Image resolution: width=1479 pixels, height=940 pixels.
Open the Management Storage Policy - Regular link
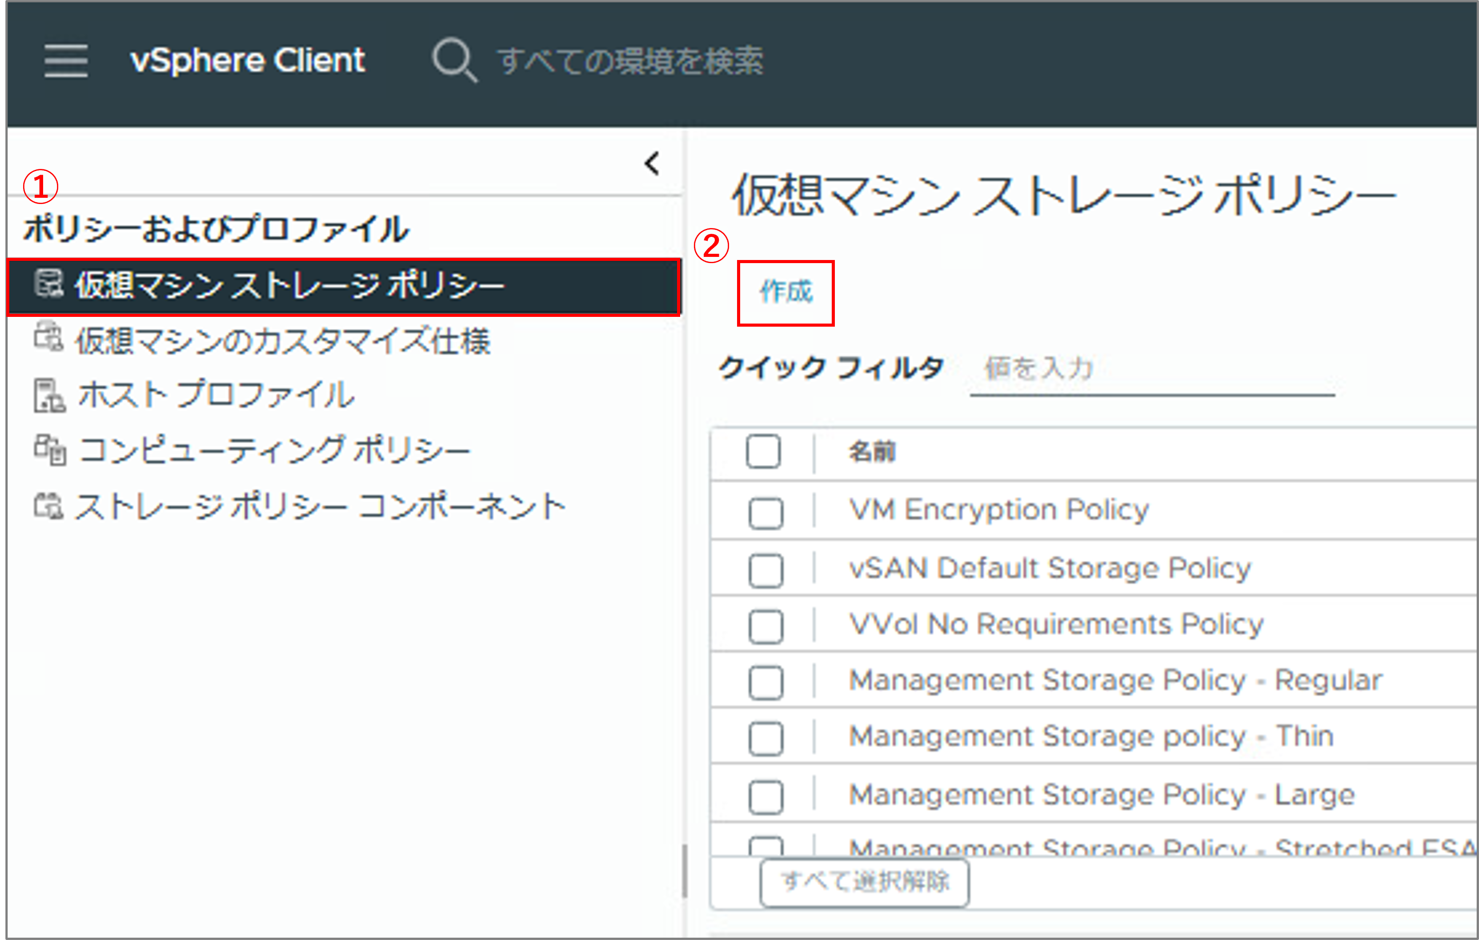click(x=1115, y=680)
